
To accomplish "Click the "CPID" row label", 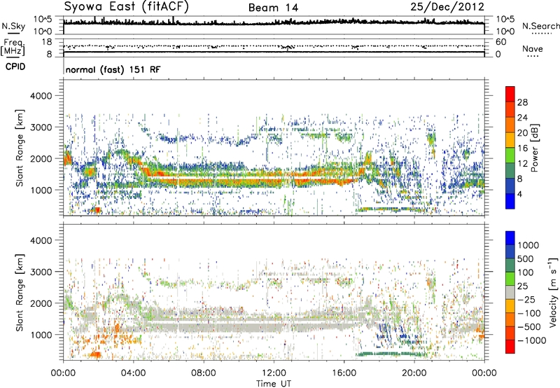I will [x=15, y=67].
